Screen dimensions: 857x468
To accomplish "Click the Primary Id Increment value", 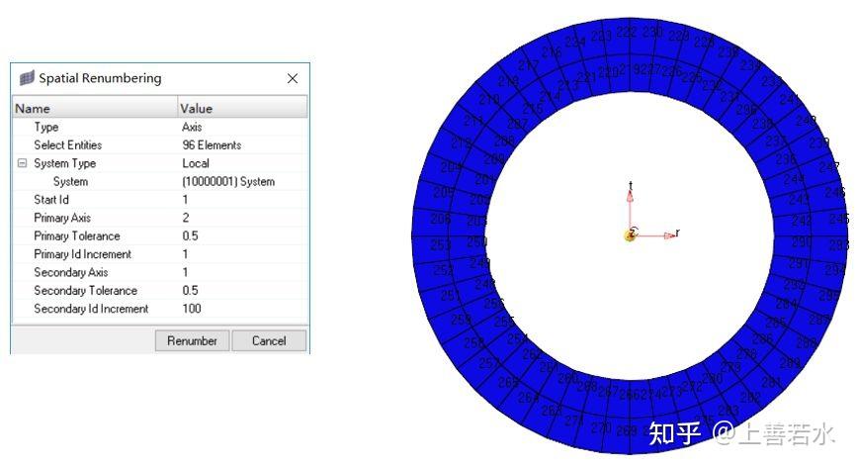I will 243,254.
